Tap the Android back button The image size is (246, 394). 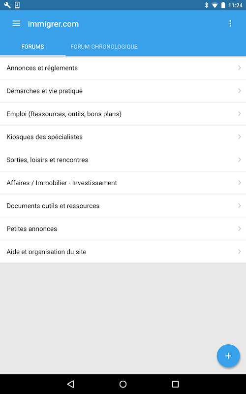(x=70, y=384)
